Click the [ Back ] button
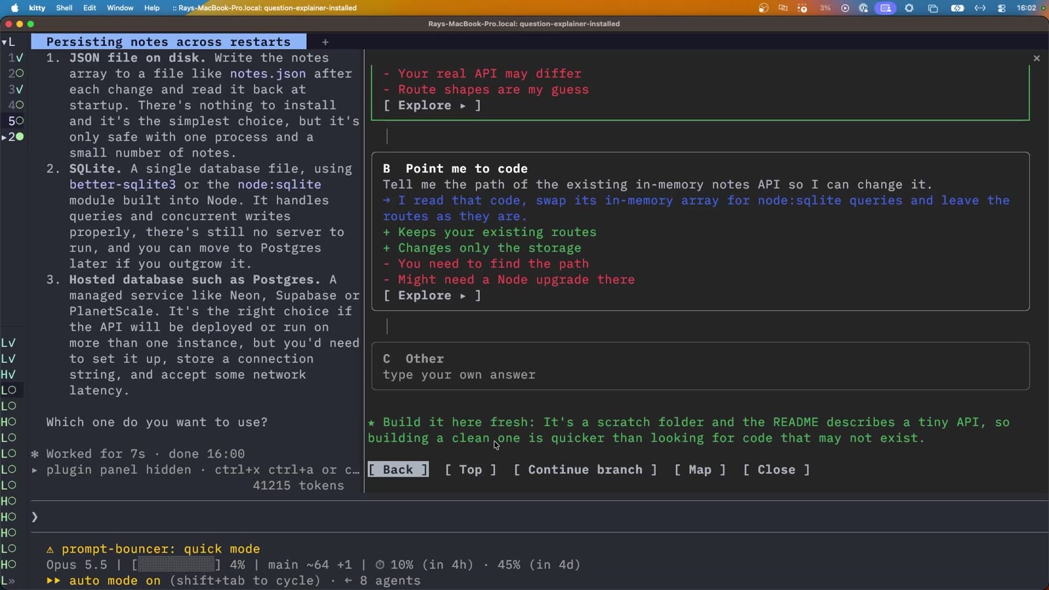The image size is (1049, 590). point(398,470)
